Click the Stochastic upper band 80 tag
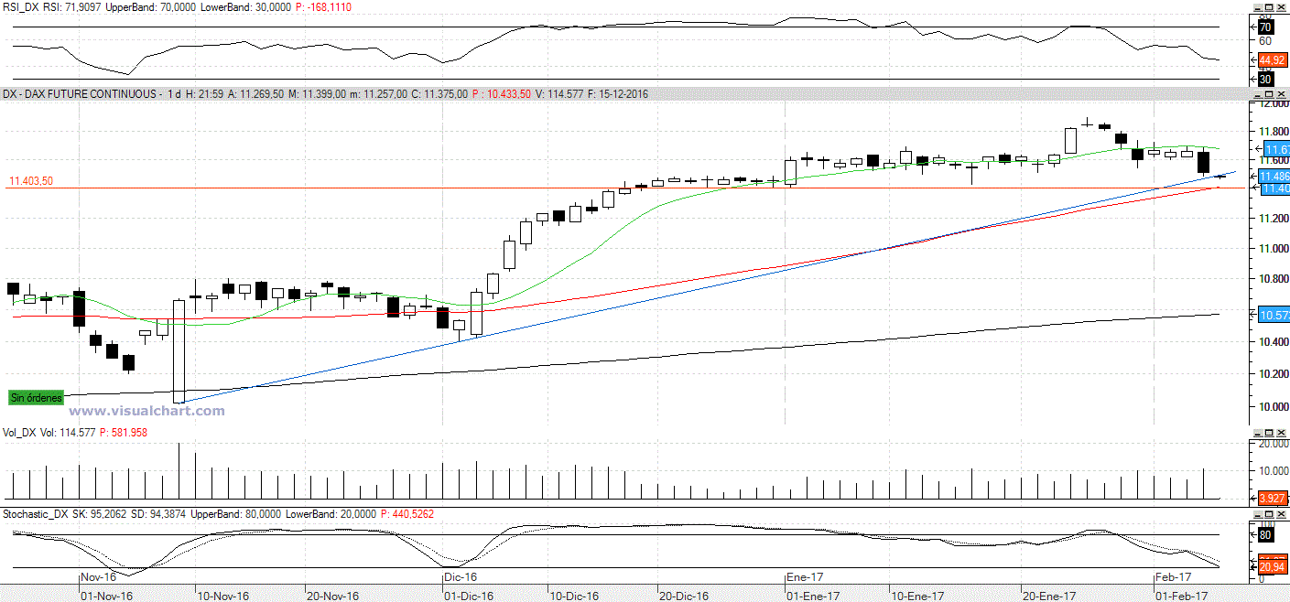The image size is (1290, 602). click(1266, 534)
